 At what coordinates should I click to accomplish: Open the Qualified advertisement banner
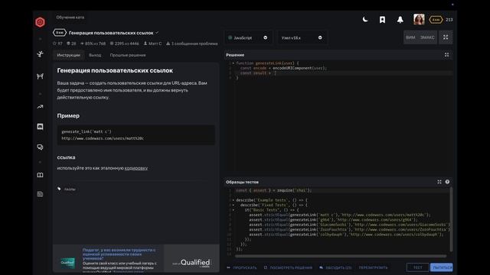click(x=136, y=258)
